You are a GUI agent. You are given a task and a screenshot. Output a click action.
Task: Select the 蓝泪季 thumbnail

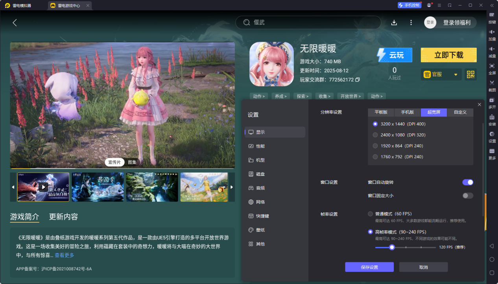98,187
